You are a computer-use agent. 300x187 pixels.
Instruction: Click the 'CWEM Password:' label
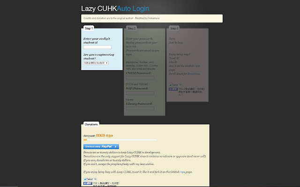[139, 73]
